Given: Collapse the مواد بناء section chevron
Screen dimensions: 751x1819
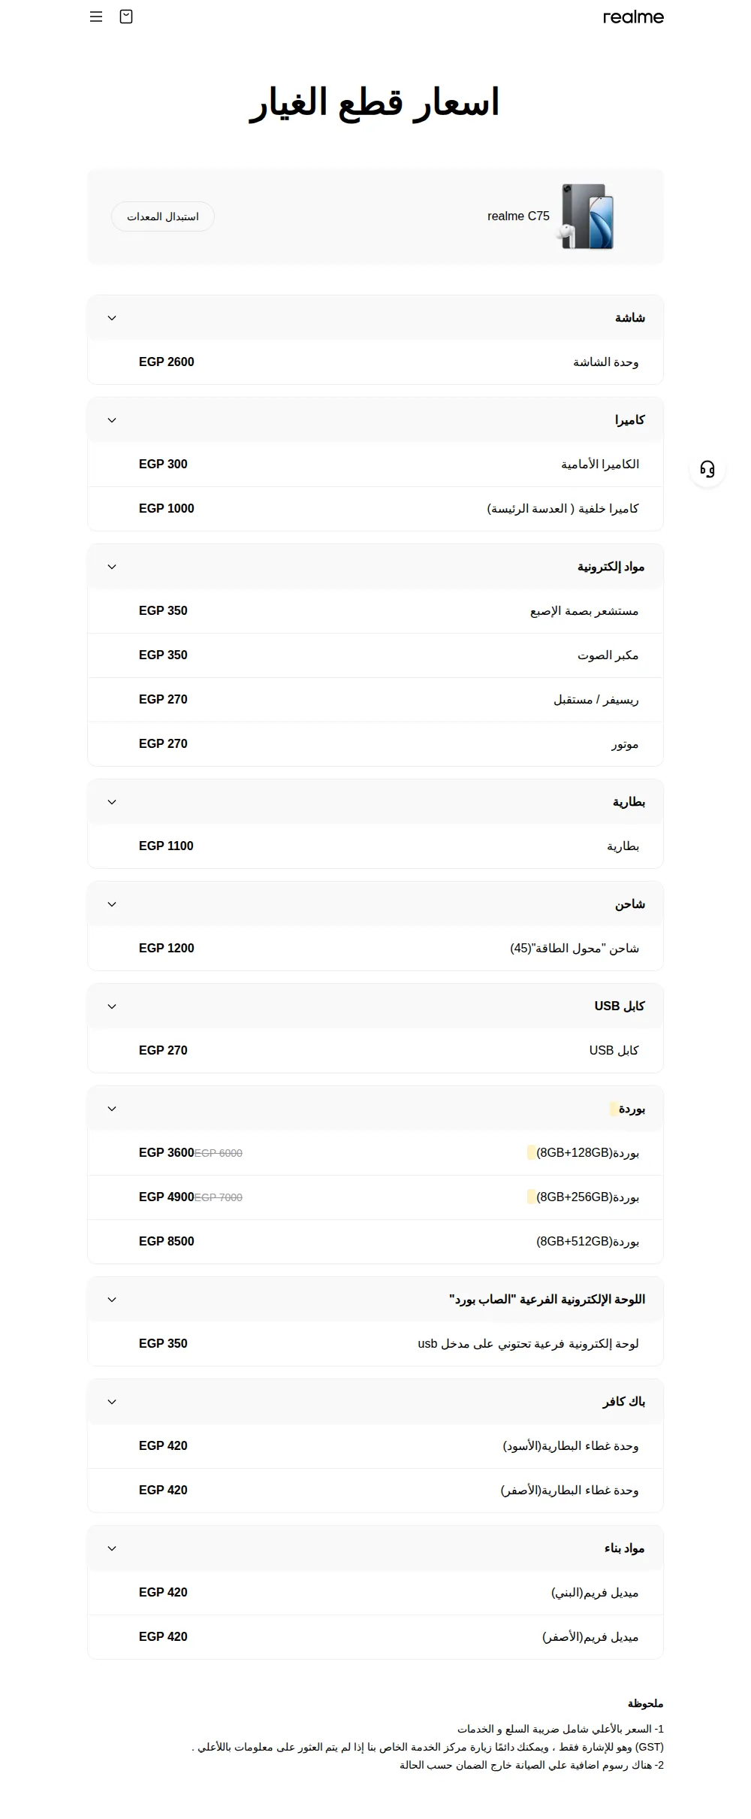Looking at the screenshot, I should pos(112,1548).
